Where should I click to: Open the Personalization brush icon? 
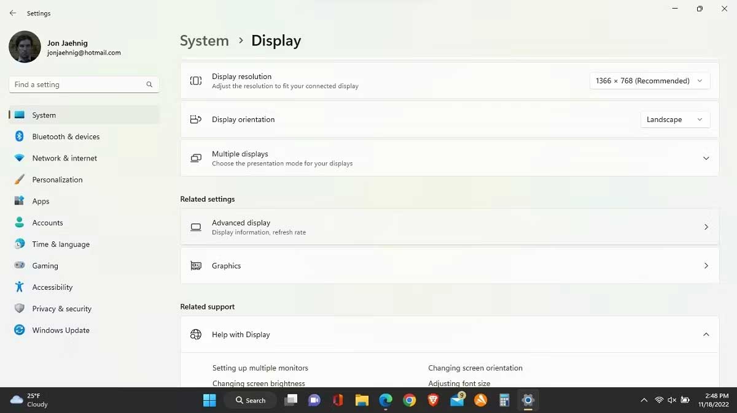pos(18,180)
